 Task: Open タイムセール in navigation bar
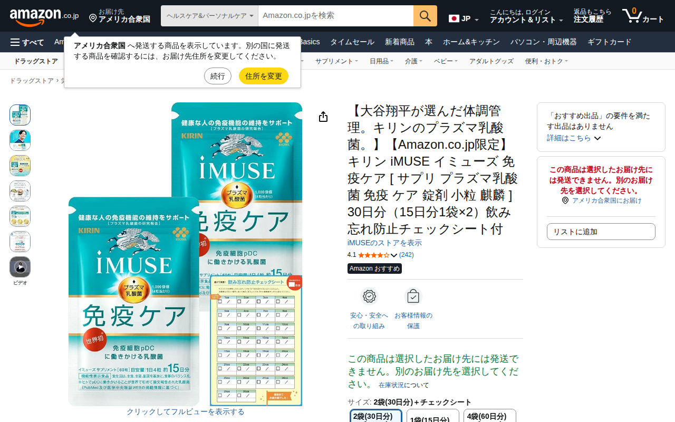[352, 42]
